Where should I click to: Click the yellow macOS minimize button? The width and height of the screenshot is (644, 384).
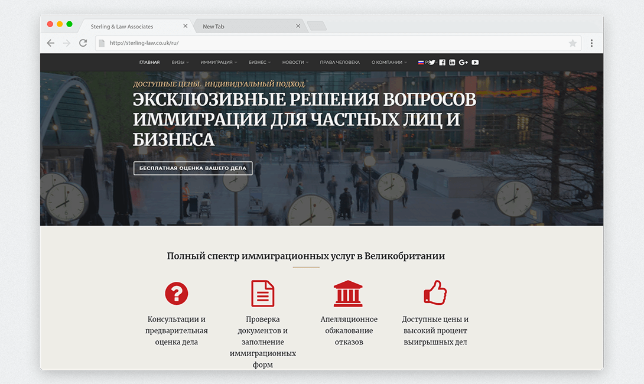click(x=60, y=24)
